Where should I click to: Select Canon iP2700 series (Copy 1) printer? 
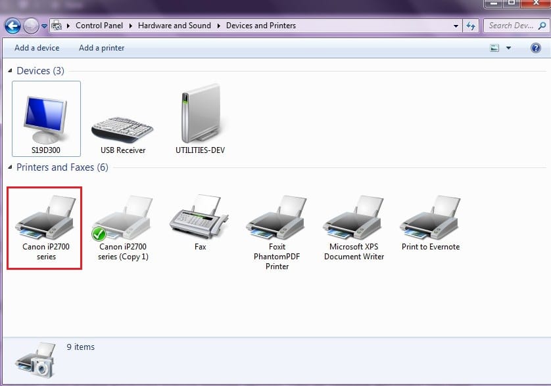(123, 228)
